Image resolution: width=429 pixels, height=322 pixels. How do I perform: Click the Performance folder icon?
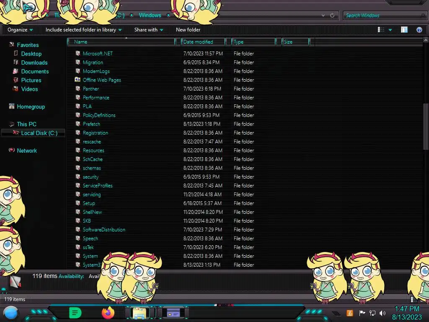click(x=78, y=97)
